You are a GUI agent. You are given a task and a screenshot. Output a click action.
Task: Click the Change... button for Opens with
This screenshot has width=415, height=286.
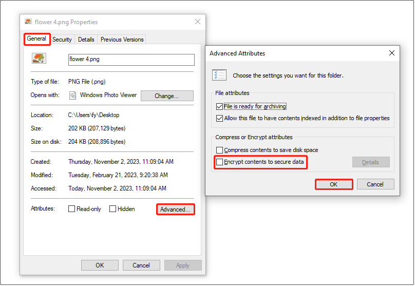point(167,96)
